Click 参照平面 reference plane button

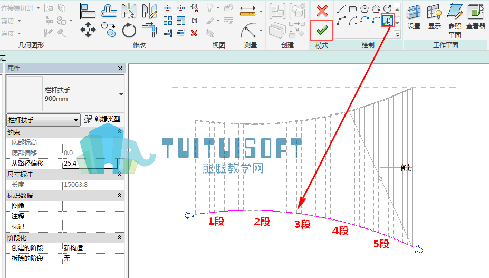(455, 21)
